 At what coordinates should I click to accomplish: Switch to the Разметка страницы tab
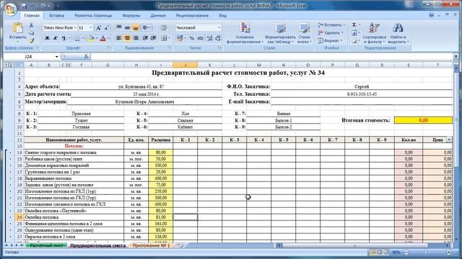point(93,16)
